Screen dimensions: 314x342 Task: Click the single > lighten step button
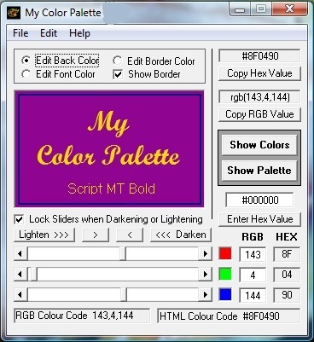tap(96, 235)
